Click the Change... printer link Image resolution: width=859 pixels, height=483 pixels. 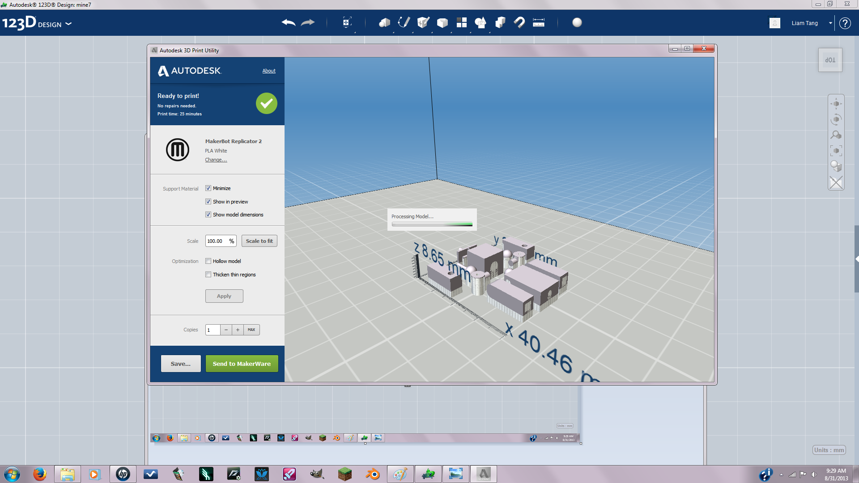click(x=216, y=160)
